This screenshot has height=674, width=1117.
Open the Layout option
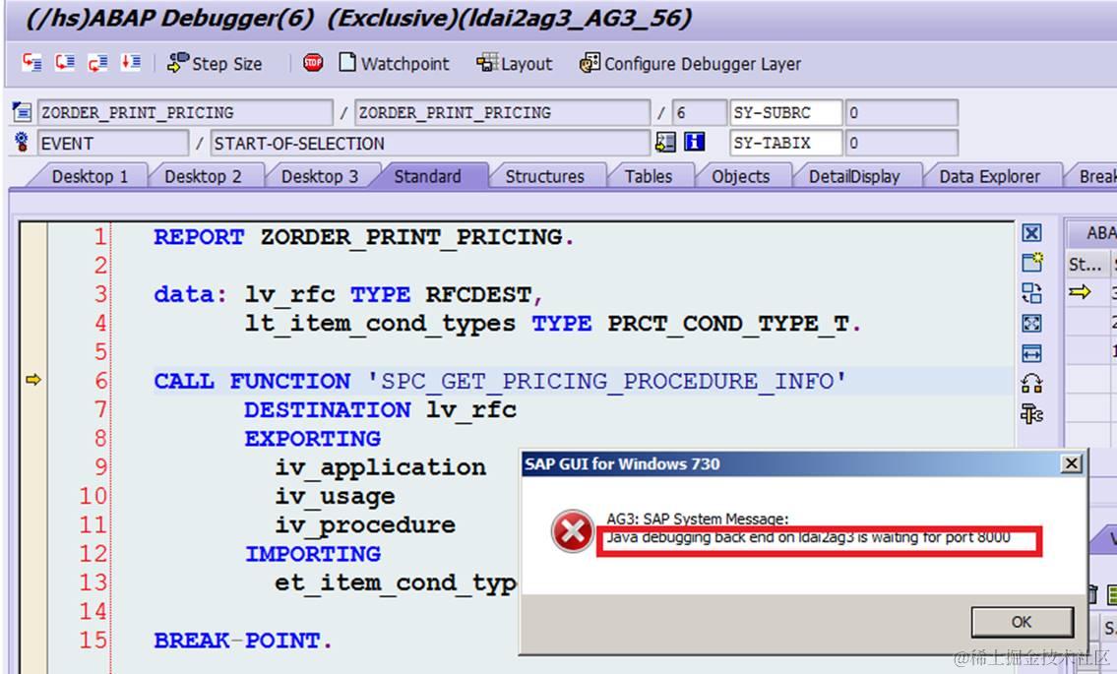[515, 63]
